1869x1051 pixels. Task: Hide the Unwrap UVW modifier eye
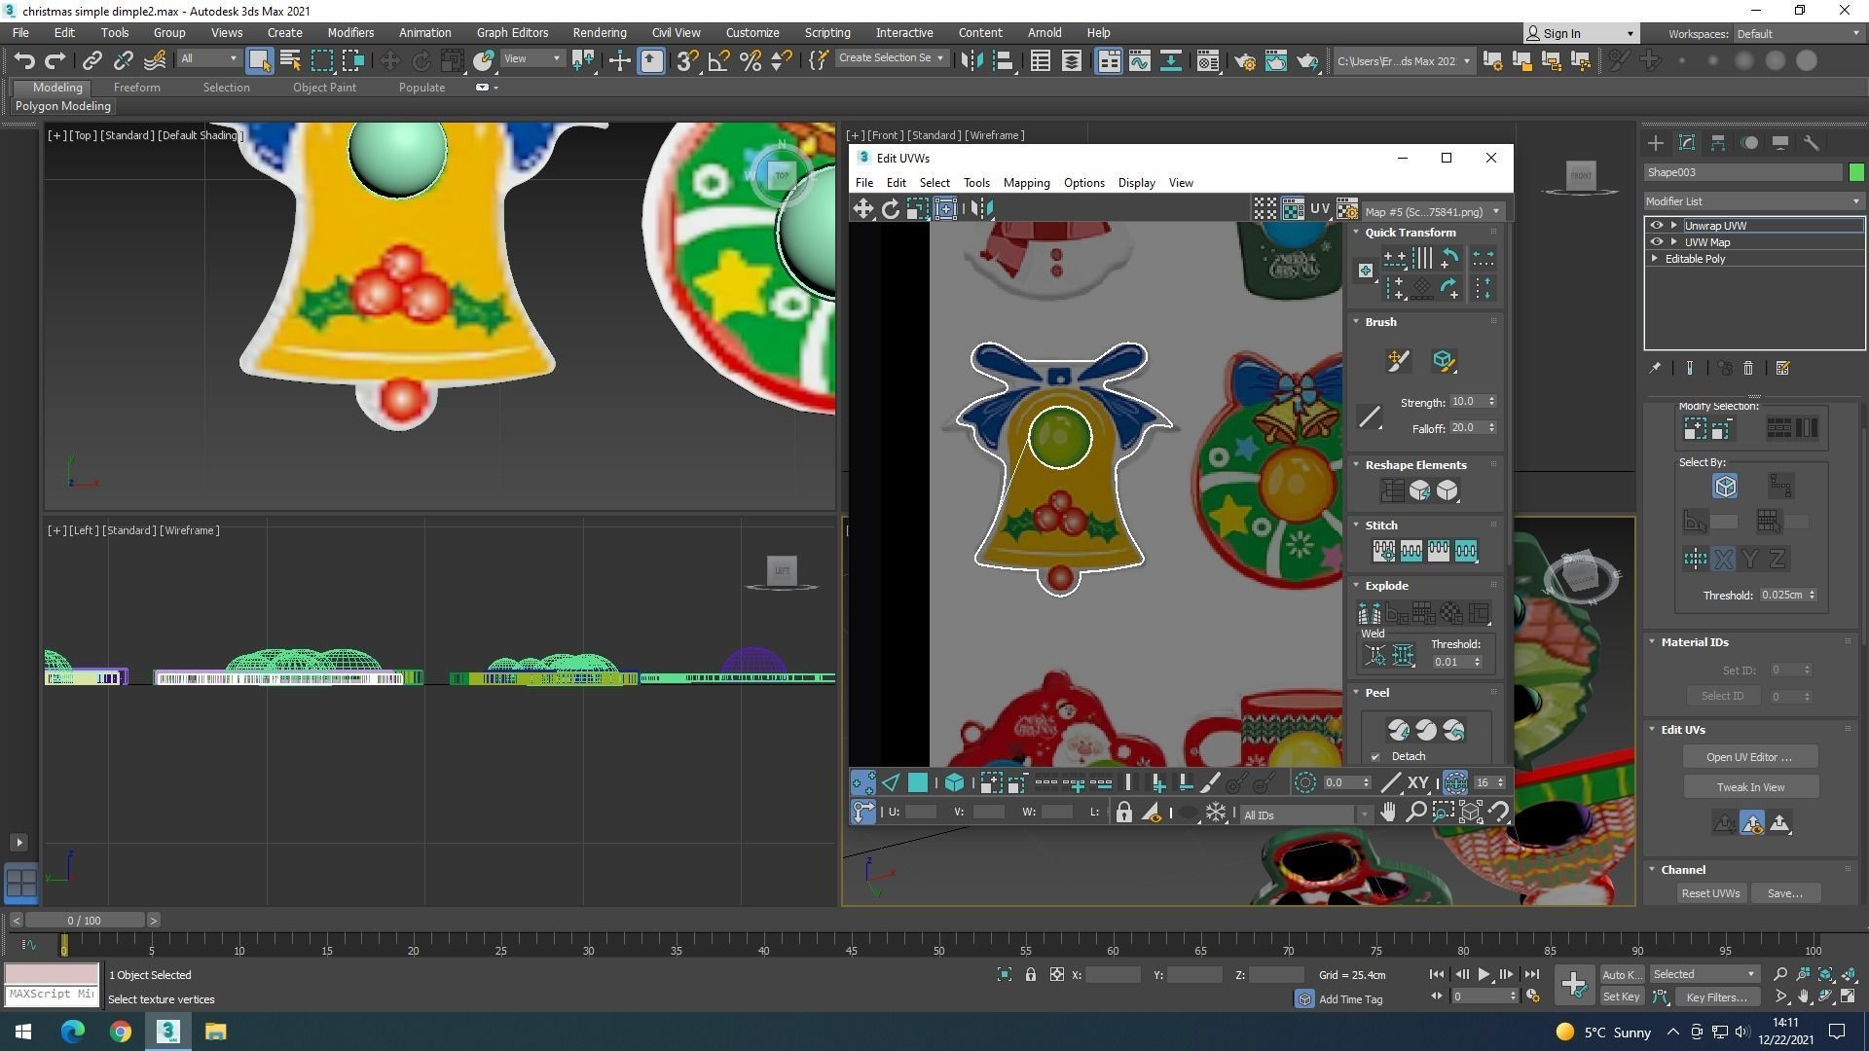click(x=1657, y=225)
